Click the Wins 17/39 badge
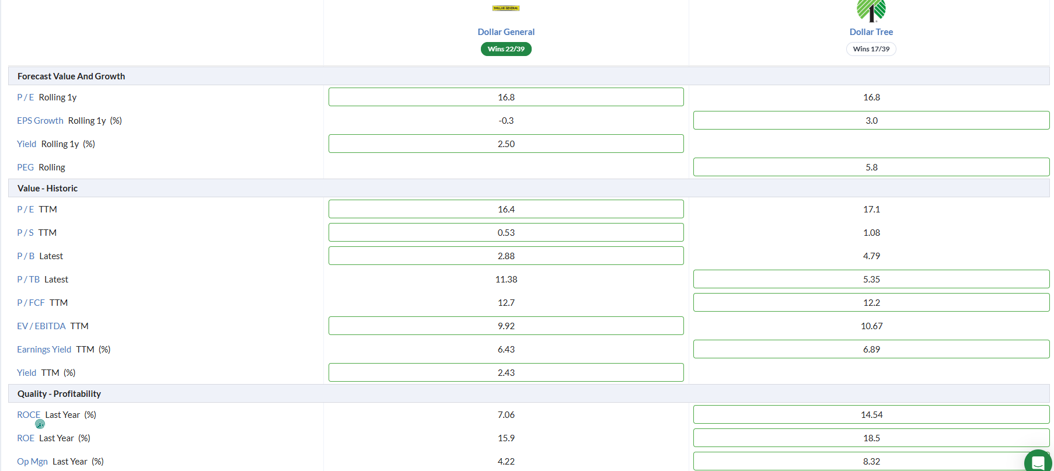The width and height of the screenshot is (1054, 471). click(x=871, y=49)
